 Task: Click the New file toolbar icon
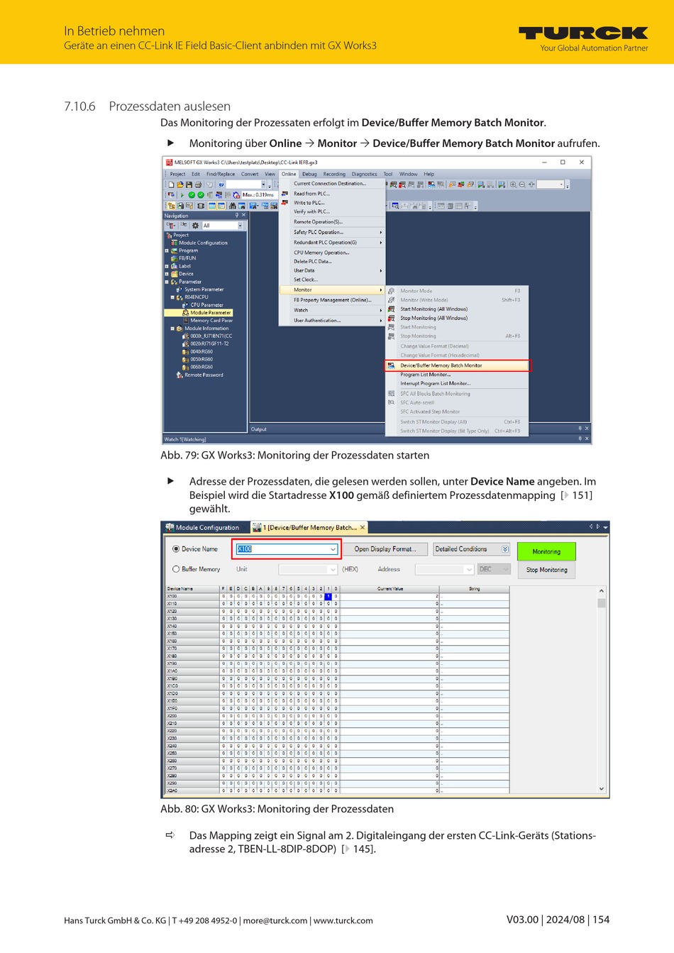tap(171, 184)
